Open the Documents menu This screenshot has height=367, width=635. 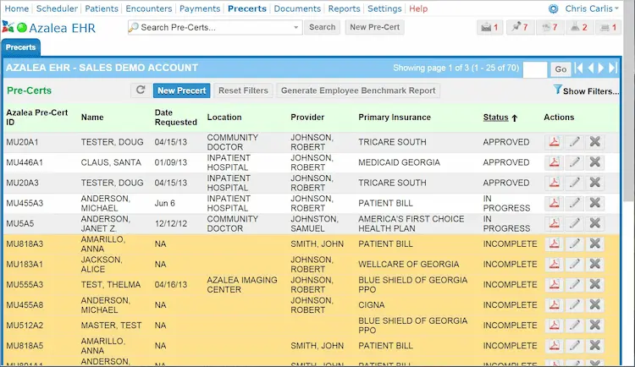coord(297,8)
